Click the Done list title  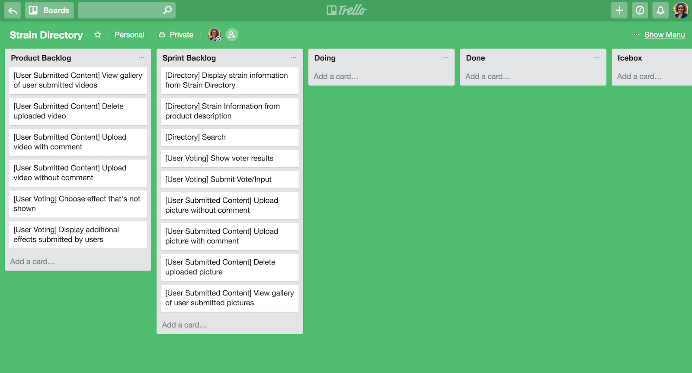(x=475, y=58)
